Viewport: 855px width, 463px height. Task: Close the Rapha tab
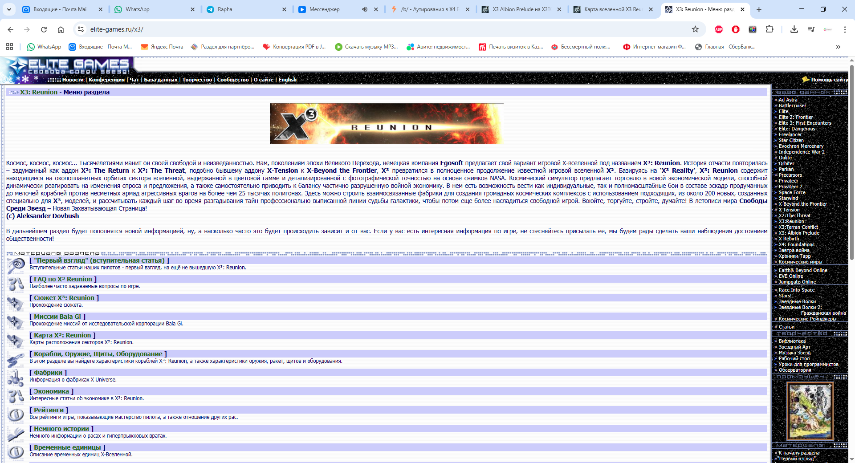[284, 9]
